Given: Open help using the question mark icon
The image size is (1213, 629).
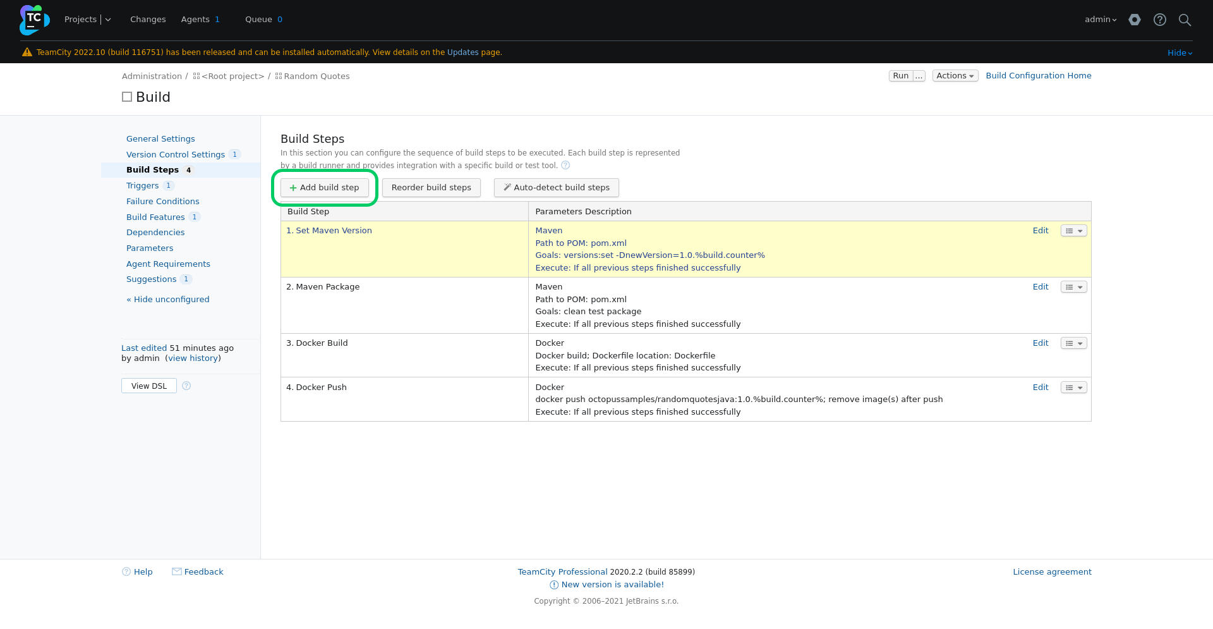Looking at the screenshot, I should coord(1160,20).
